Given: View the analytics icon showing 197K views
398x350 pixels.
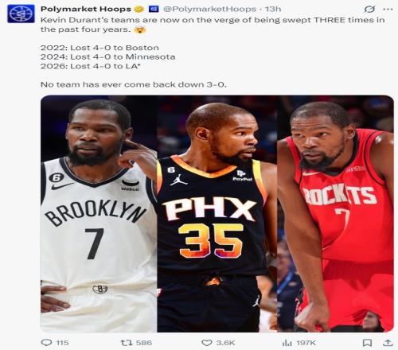Looking at the screenshot, I should pos(287,343).
